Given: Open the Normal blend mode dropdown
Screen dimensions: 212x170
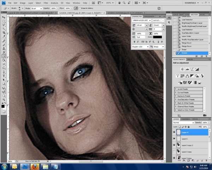Looking at the screenshot, I should 183,123.
